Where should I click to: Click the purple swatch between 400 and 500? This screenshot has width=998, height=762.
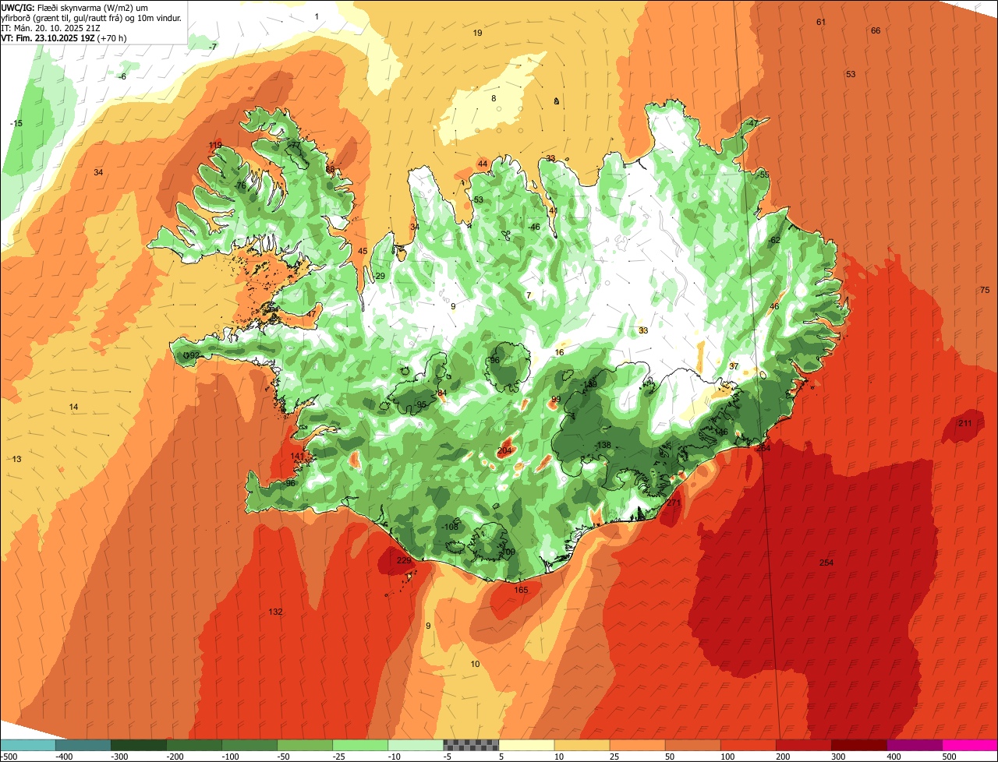[914, 744]
